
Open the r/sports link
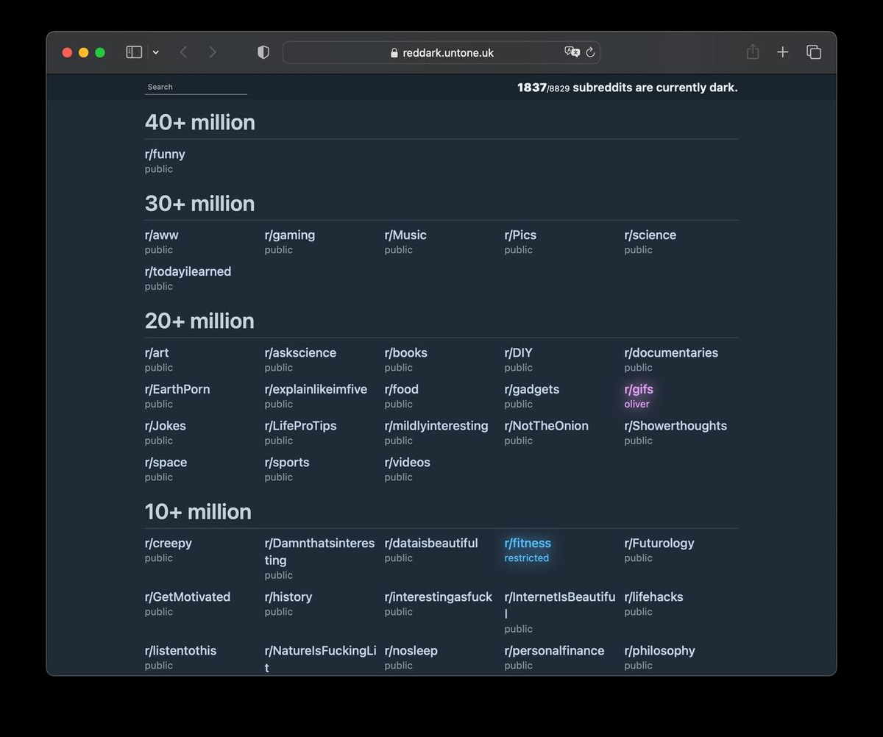pyautogui.click(x=287, y=463)
